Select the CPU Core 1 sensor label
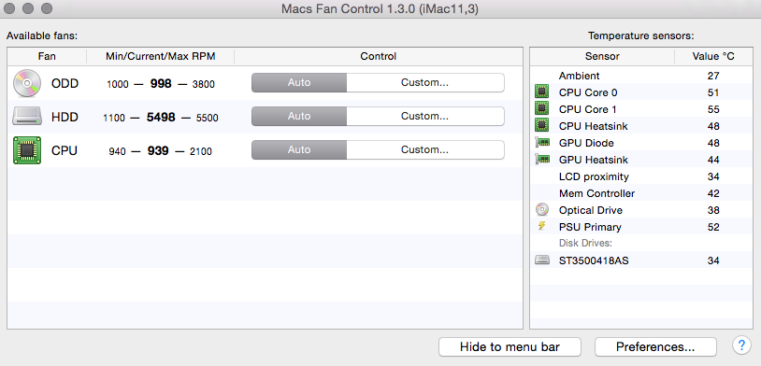The image size is (761, 366). click(587, 109)
